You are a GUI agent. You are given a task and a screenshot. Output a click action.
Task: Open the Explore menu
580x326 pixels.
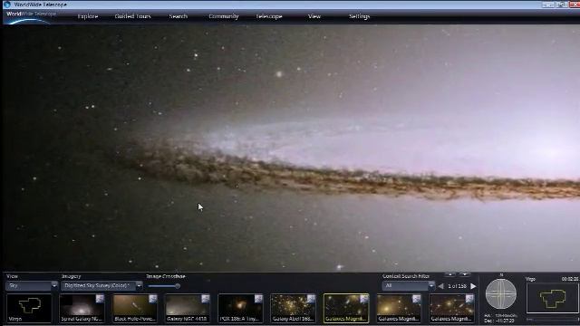(x=88, y=16)
